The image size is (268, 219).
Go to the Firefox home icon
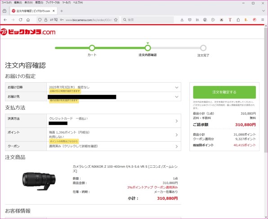point(28,20)
